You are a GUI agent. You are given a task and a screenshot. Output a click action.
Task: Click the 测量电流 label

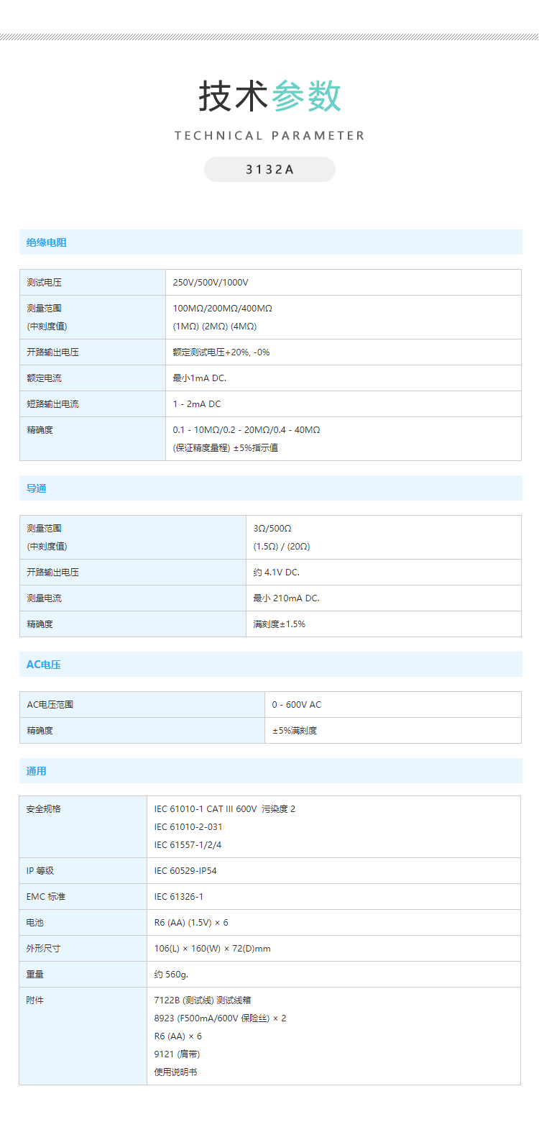tap(45, 598)
